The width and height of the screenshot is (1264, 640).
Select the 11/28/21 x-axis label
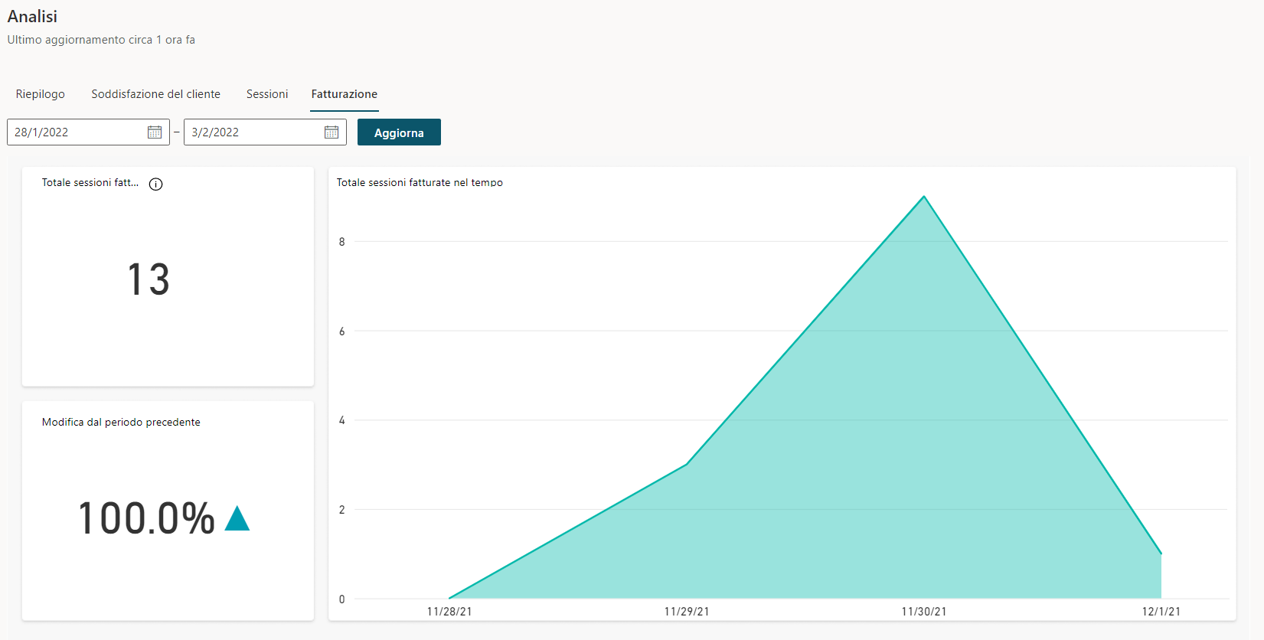pyautogui.click(x=449, y=612)
